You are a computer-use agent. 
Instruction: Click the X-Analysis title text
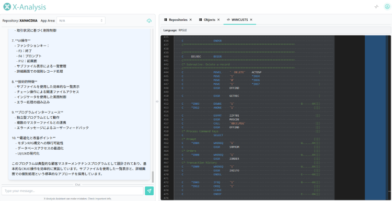click(29, 7)
